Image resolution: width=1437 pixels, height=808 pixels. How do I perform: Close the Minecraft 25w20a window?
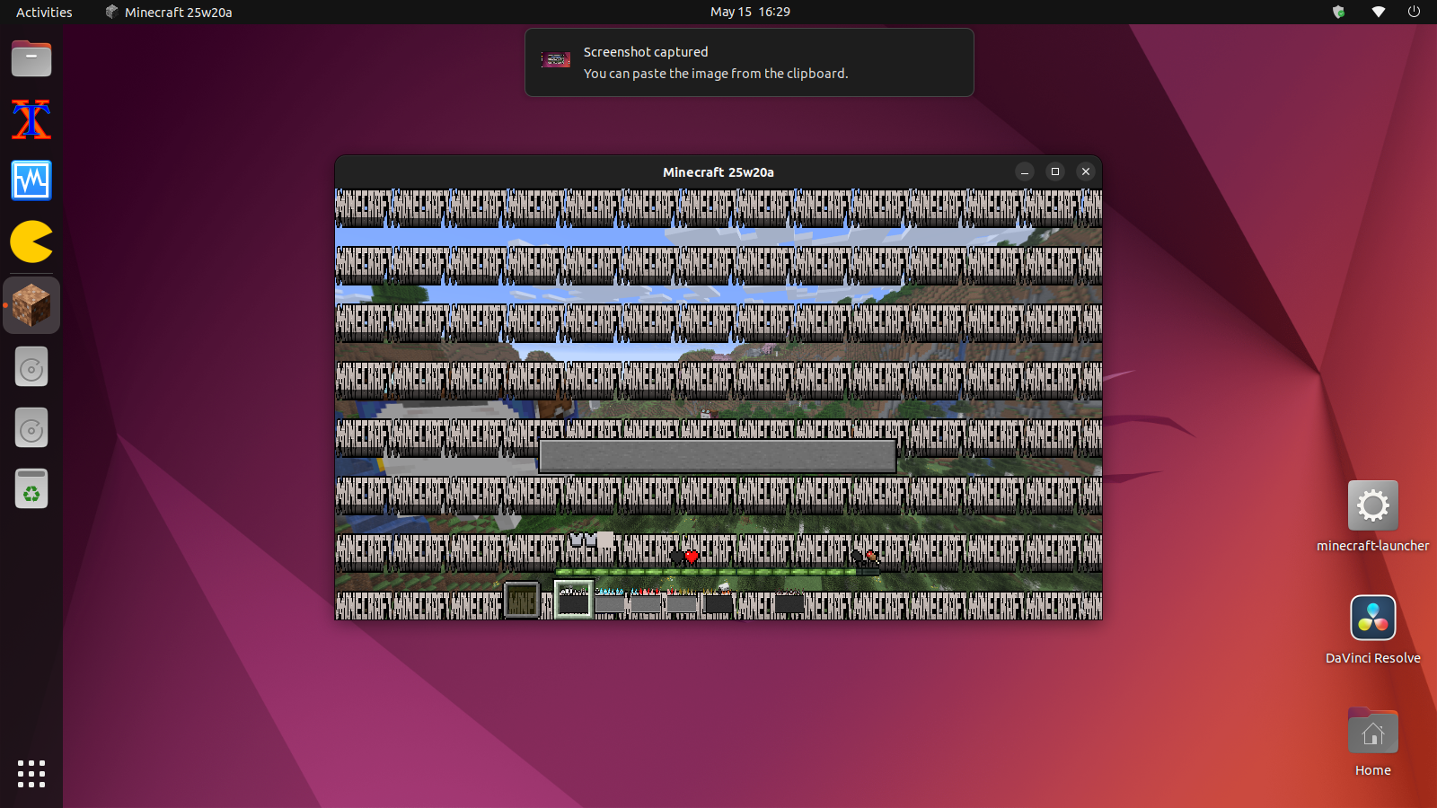click(x=1086, y=171)
